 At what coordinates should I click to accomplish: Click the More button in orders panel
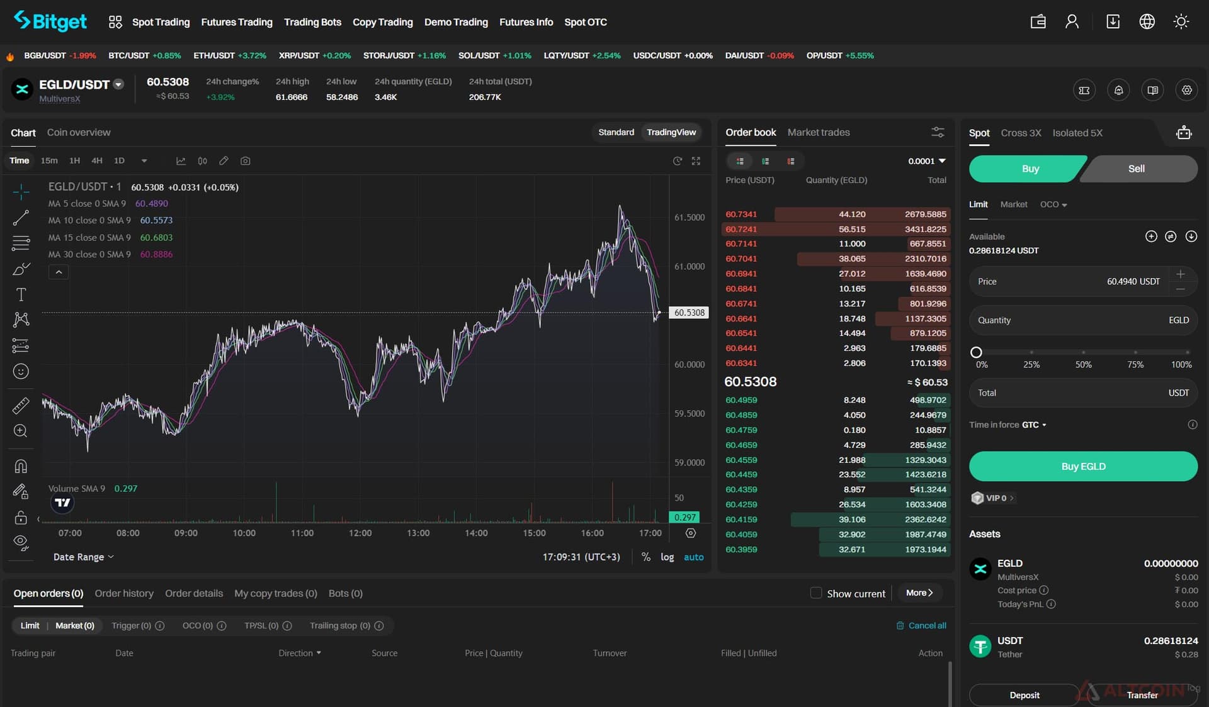point(919,593)
